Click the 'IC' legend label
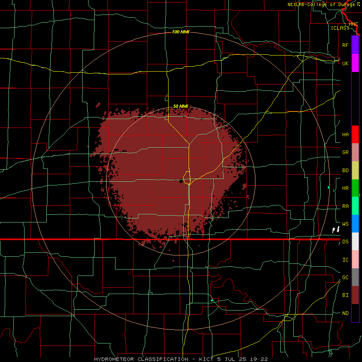The height and width of the screenshot is (362, 362). (345, 260)
